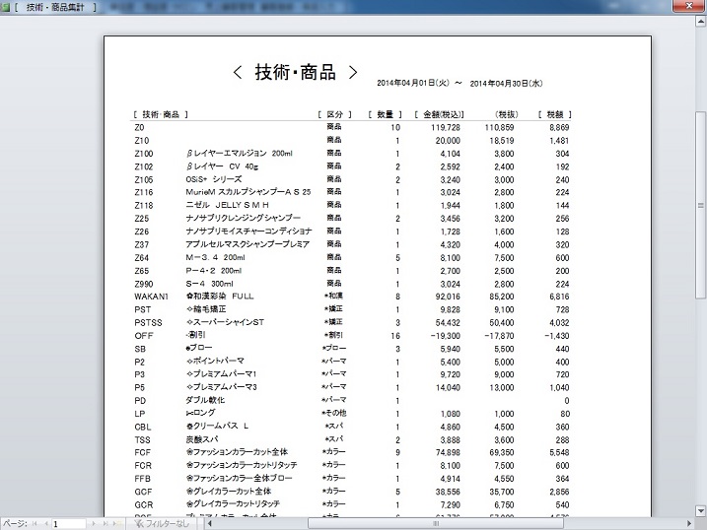Click the horizontal scrollbar right arrow

click(689, 524)
